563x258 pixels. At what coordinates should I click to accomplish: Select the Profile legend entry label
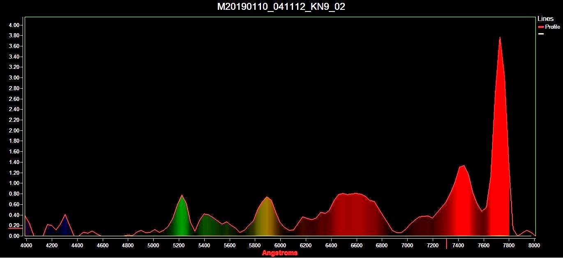point(552,27)
